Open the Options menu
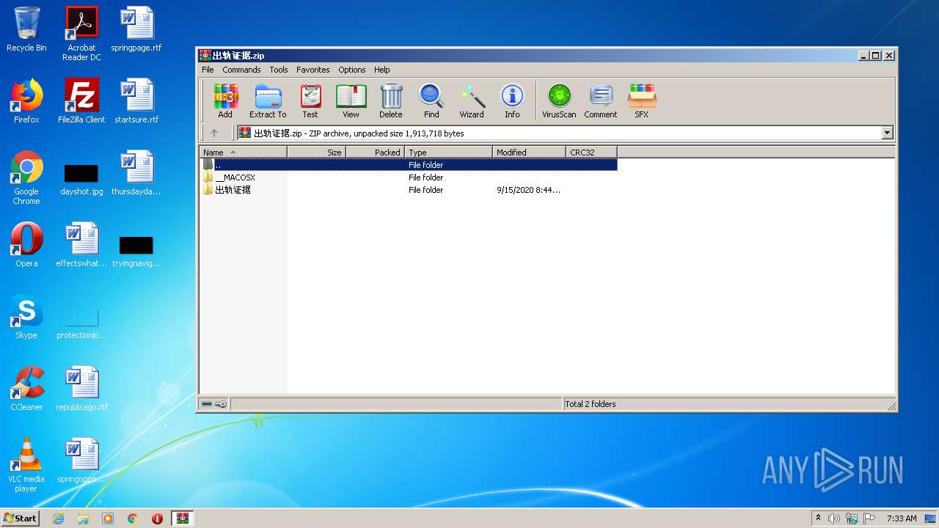The width and height of the screenshot is (939, 528). point(352,70)
